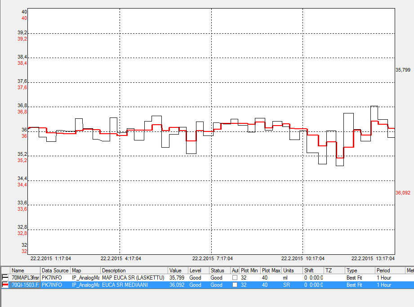Click 1 Hour period for 70QI-1503.F
The width and height of the screenshot is (414, 307).
pyautogui.click(x=384, y=285)
